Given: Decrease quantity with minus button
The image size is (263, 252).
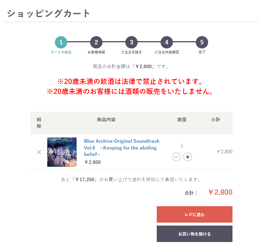Looking at the screenshot, I should pos(176,157).
